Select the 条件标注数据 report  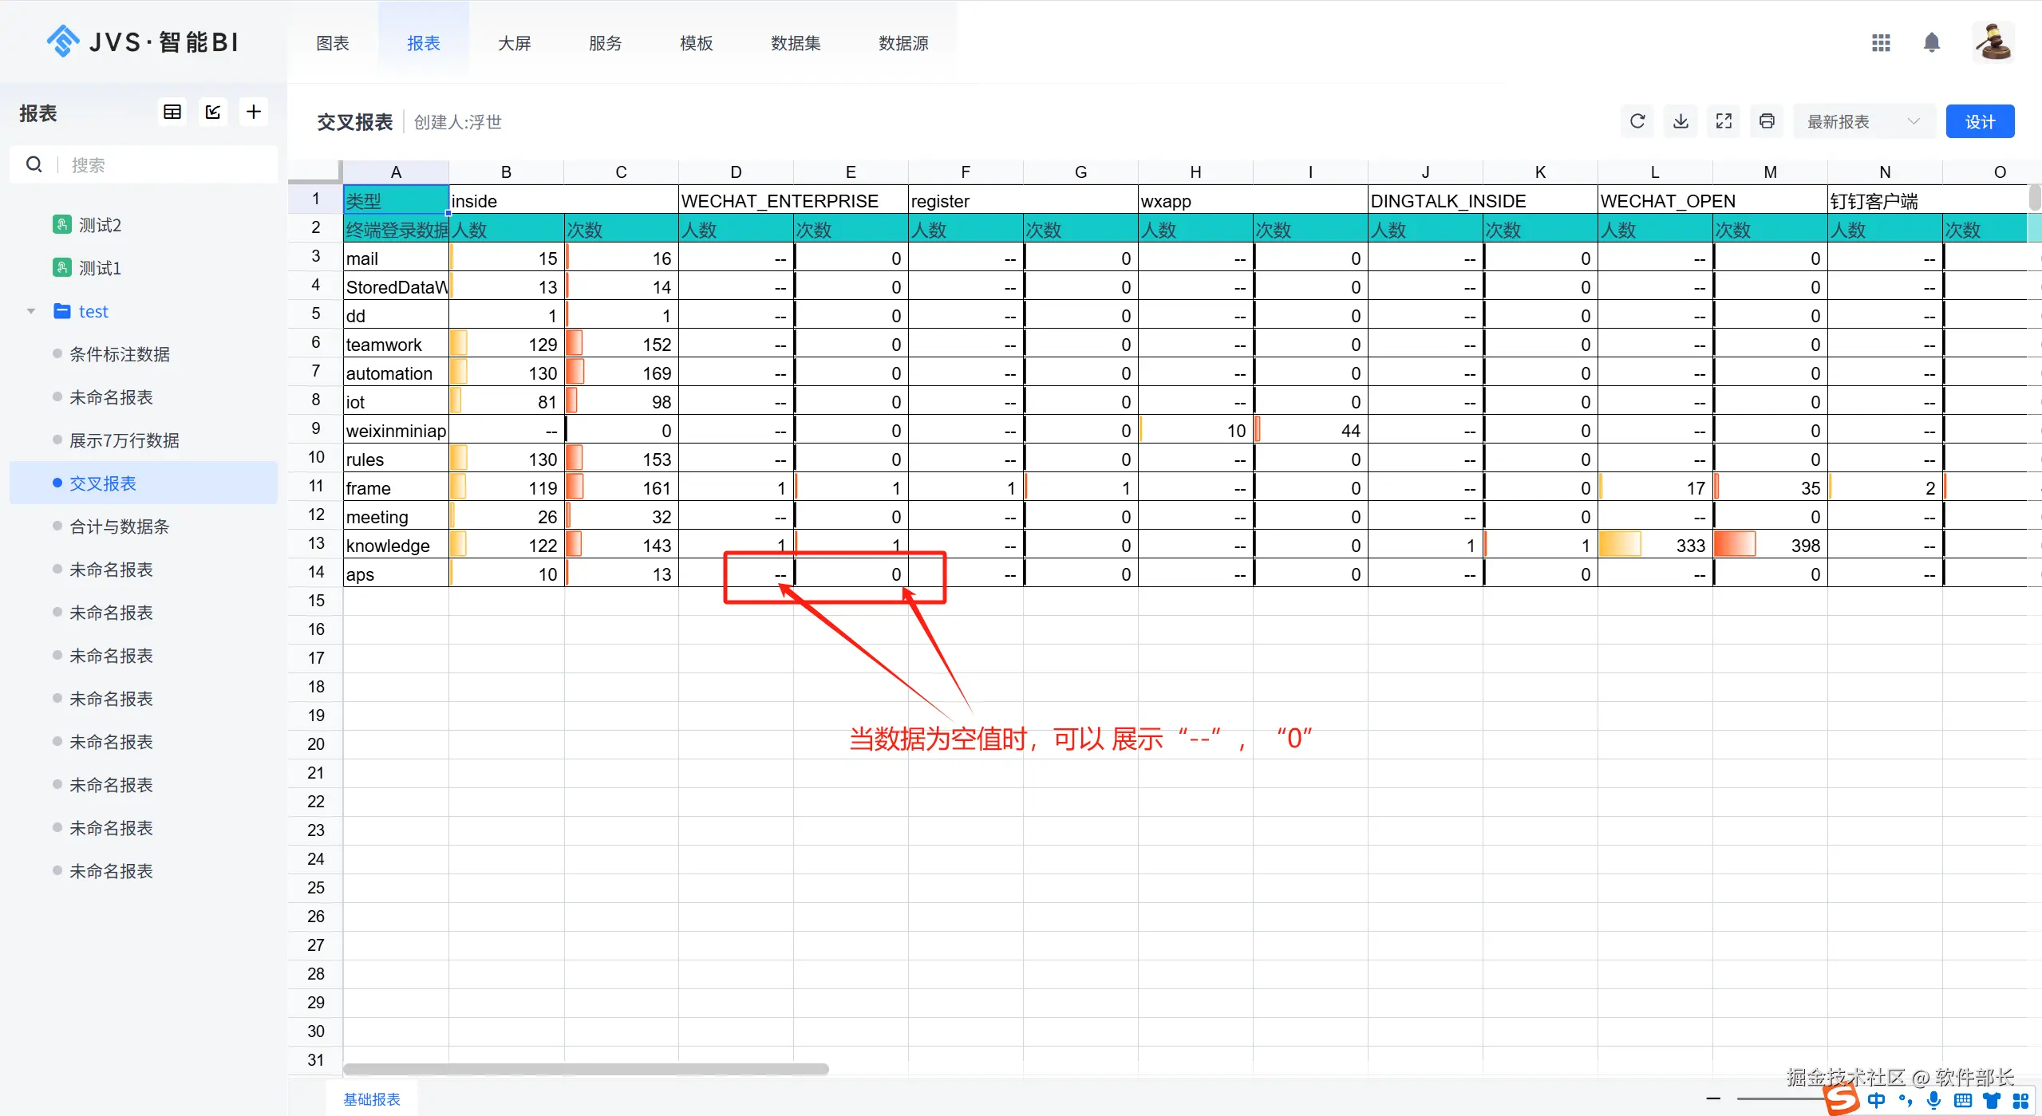[x=120, y=354]
